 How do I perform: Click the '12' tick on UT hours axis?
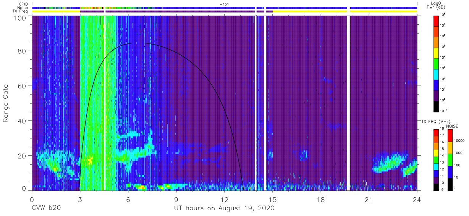224,199
